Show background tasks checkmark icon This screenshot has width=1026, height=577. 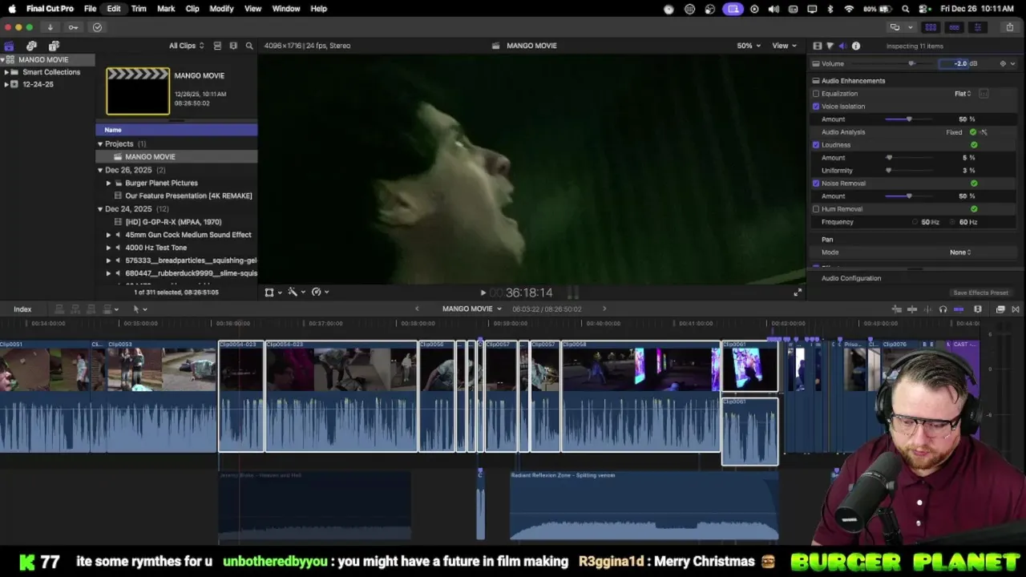tap(97, 27)
